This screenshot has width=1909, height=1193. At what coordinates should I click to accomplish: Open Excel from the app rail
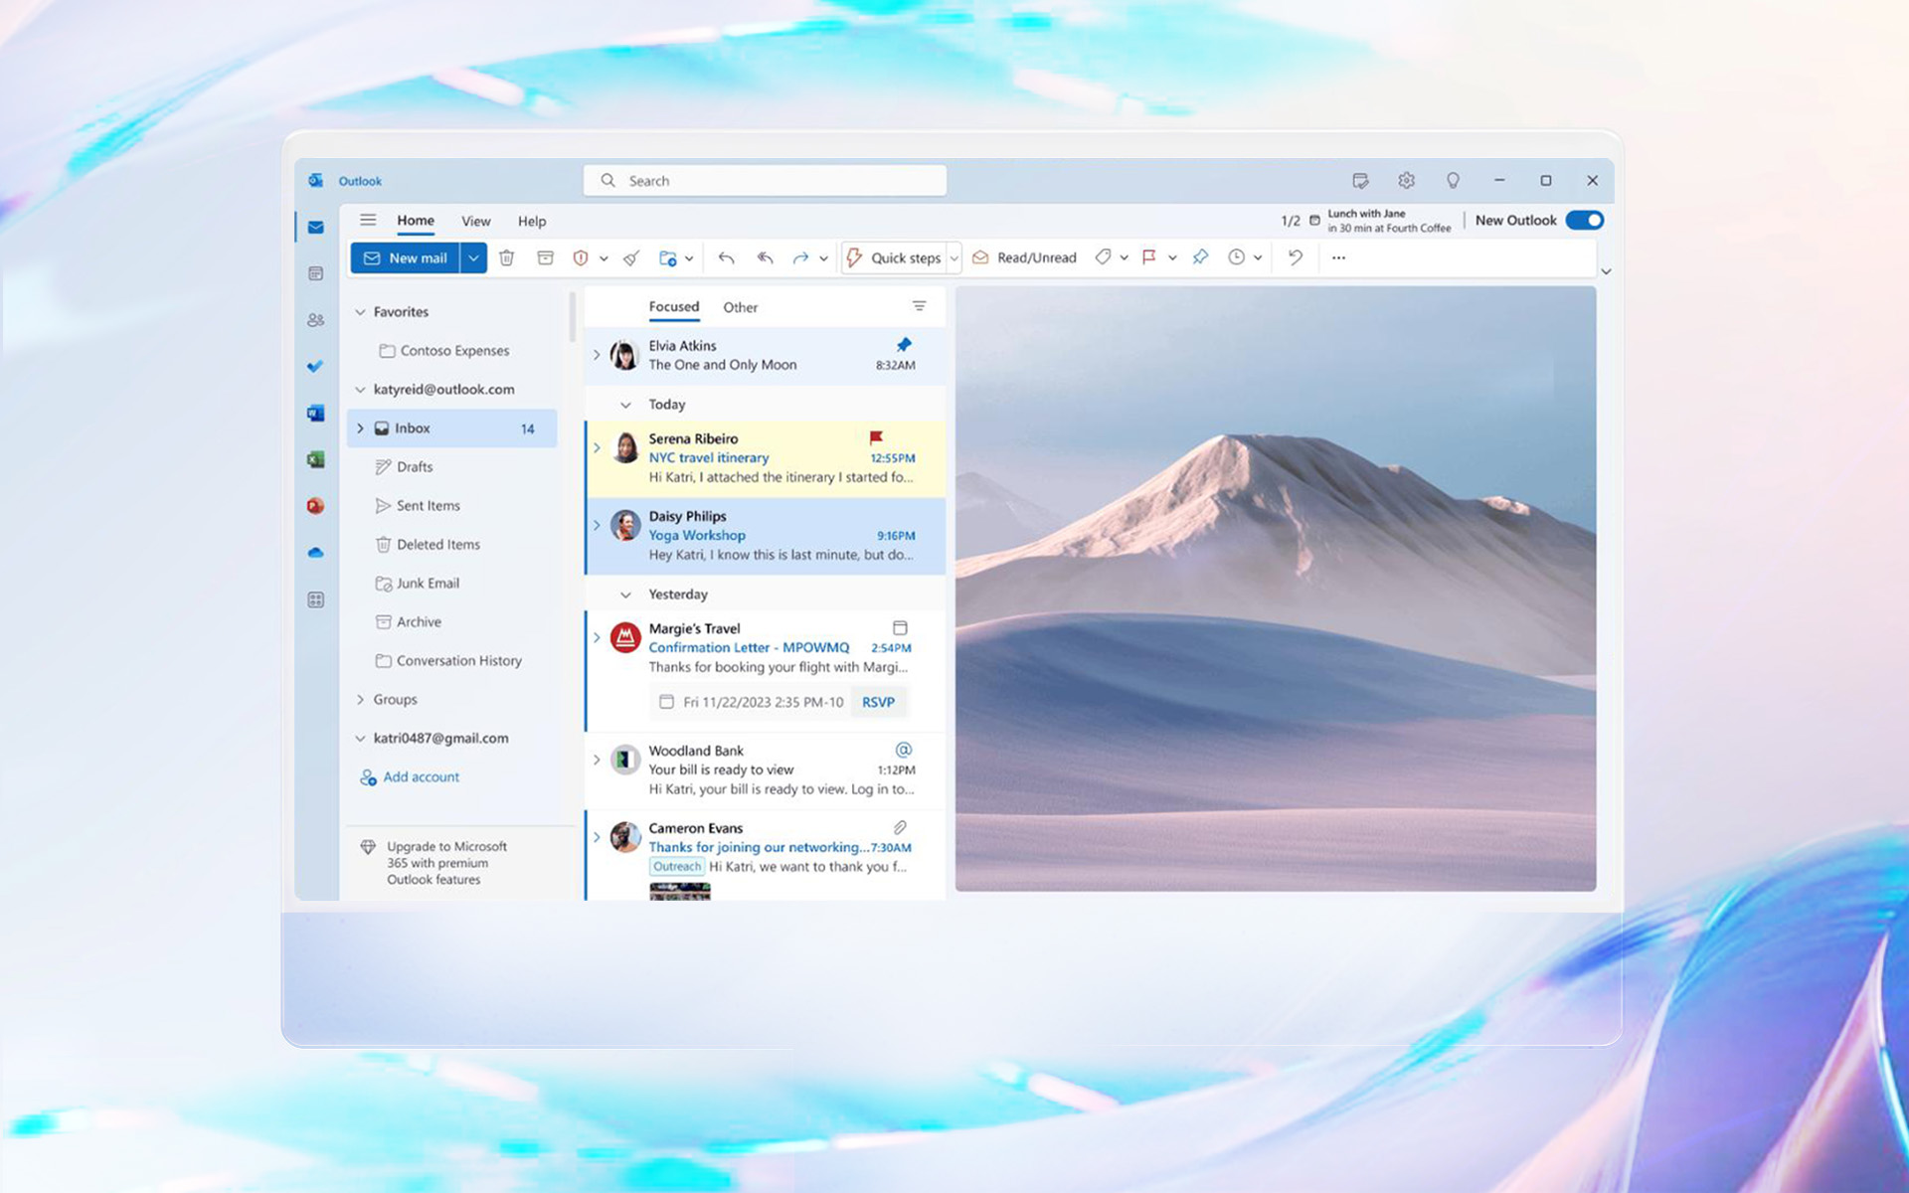(315, 459)
